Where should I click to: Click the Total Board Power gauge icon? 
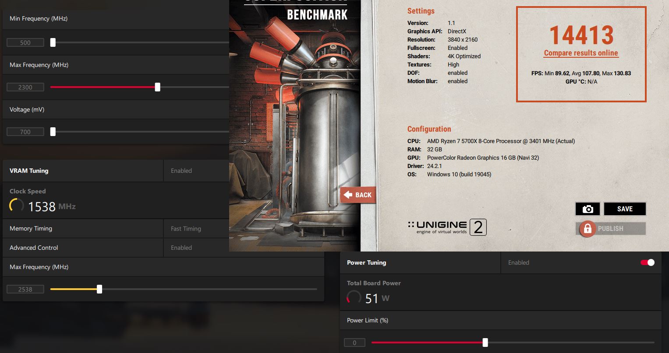[354, 298]
